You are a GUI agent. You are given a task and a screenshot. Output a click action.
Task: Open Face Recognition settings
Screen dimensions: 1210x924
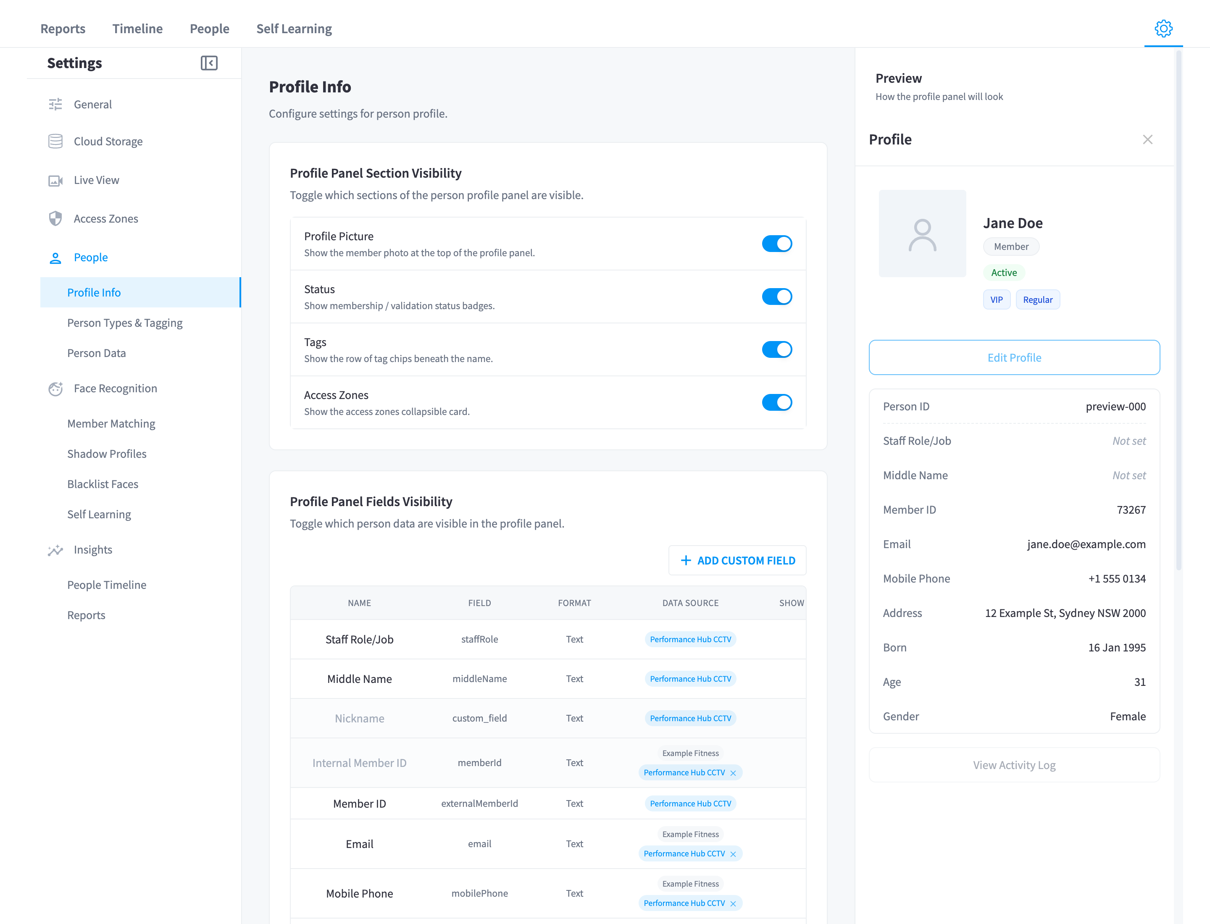coord(116,388)
